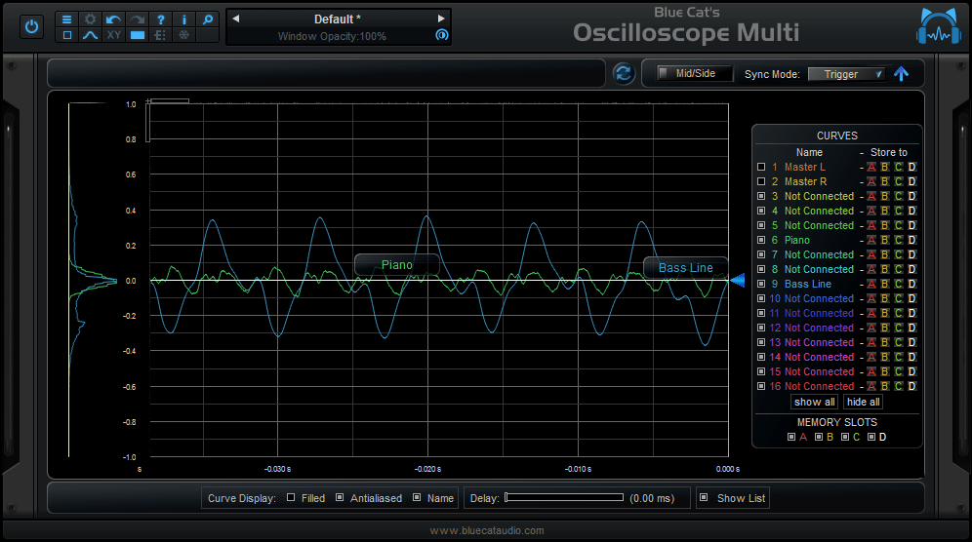Image resolution: width=972 pixels, height=542 pixels.
Task: Toggle curve 3 Not Connected checkbox
Action: click(761, 196)
